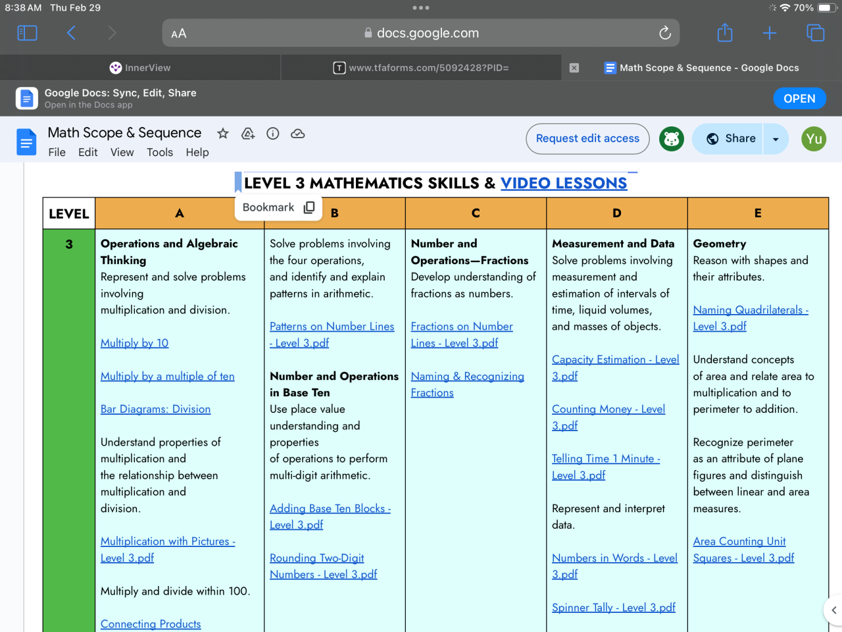Copy the Bookmark link icon

309,207
